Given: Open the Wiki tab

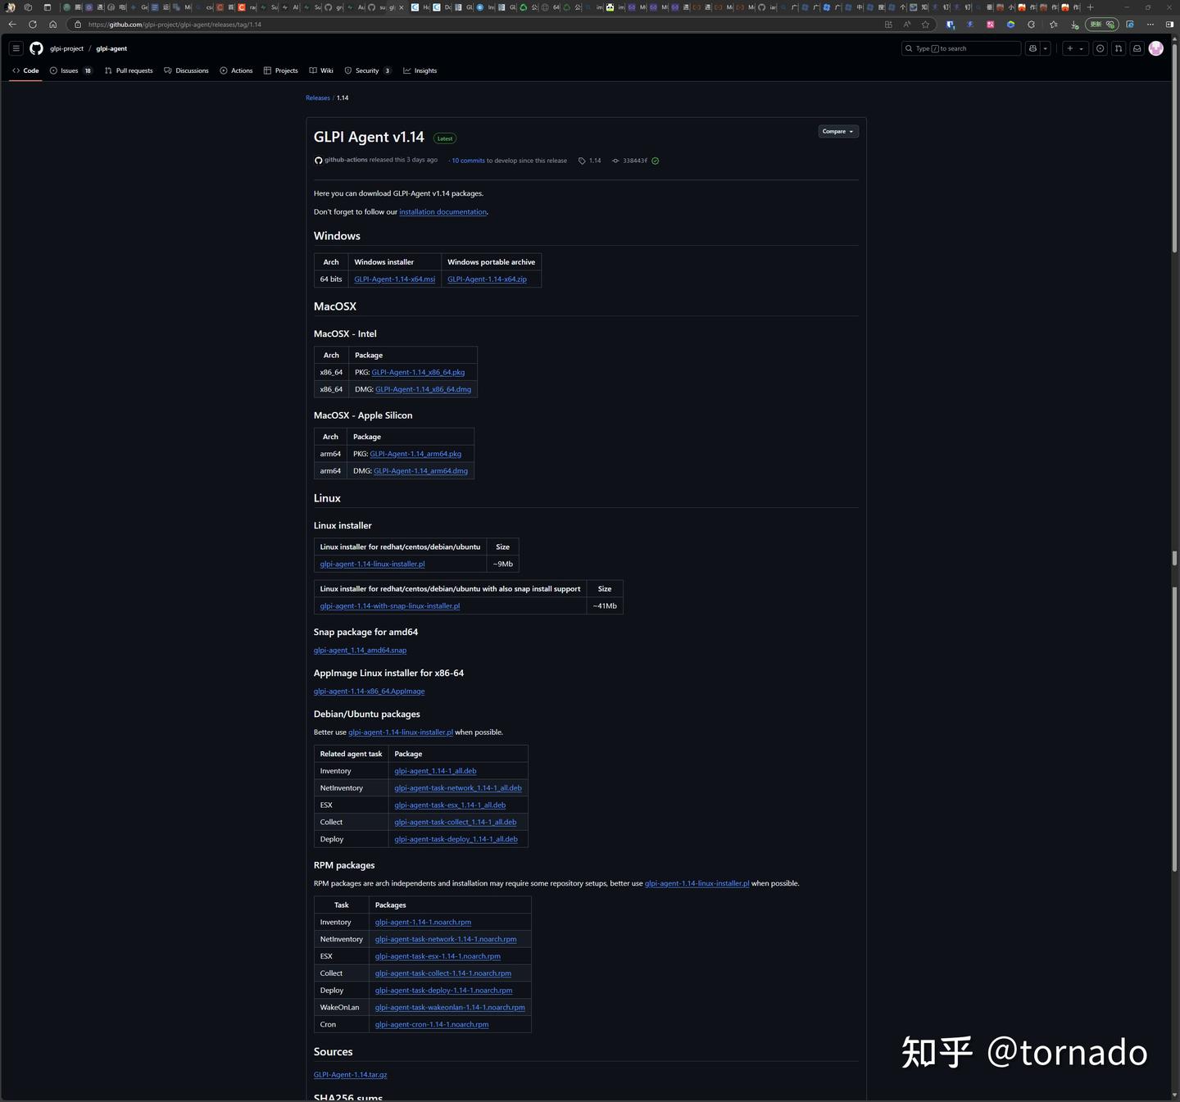Looking at the screenshot, I should pos(321,70).
